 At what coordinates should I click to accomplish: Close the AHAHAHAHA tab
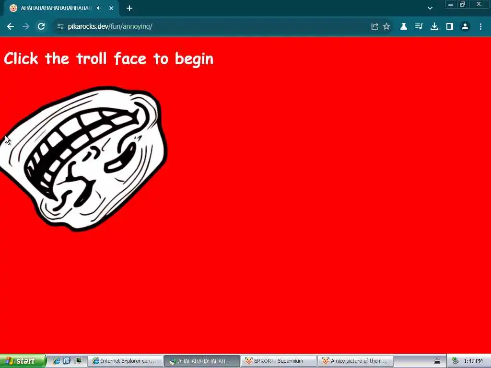111,8
